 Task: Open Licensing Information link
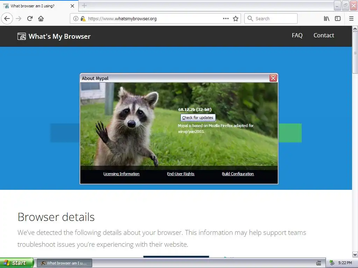click(x=121, y=174)
